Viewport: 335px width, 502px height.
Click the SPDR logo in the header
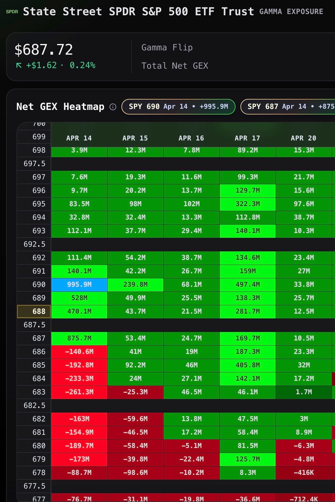pos(12,12)
